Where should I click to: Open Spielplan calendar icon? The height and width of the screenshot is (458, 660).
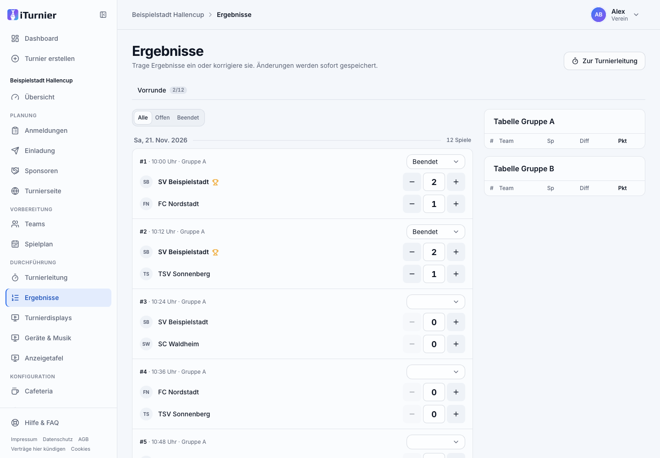click(x=15, y=244)
